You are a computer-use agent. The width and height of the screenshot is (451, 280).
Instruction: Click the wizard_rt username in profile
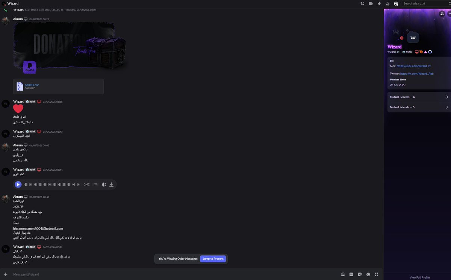click(393, 52)
